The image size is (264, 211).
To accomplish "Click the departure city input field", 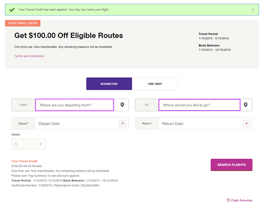I will click(x=75, y=105).
